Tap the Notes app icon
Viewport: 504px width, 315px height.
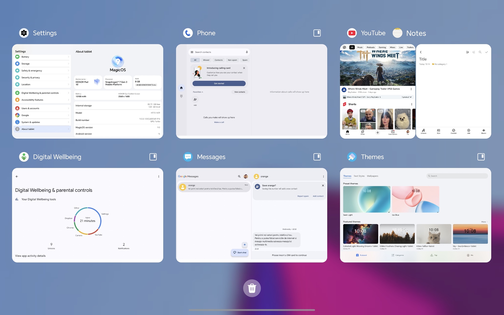coord(397,33)
